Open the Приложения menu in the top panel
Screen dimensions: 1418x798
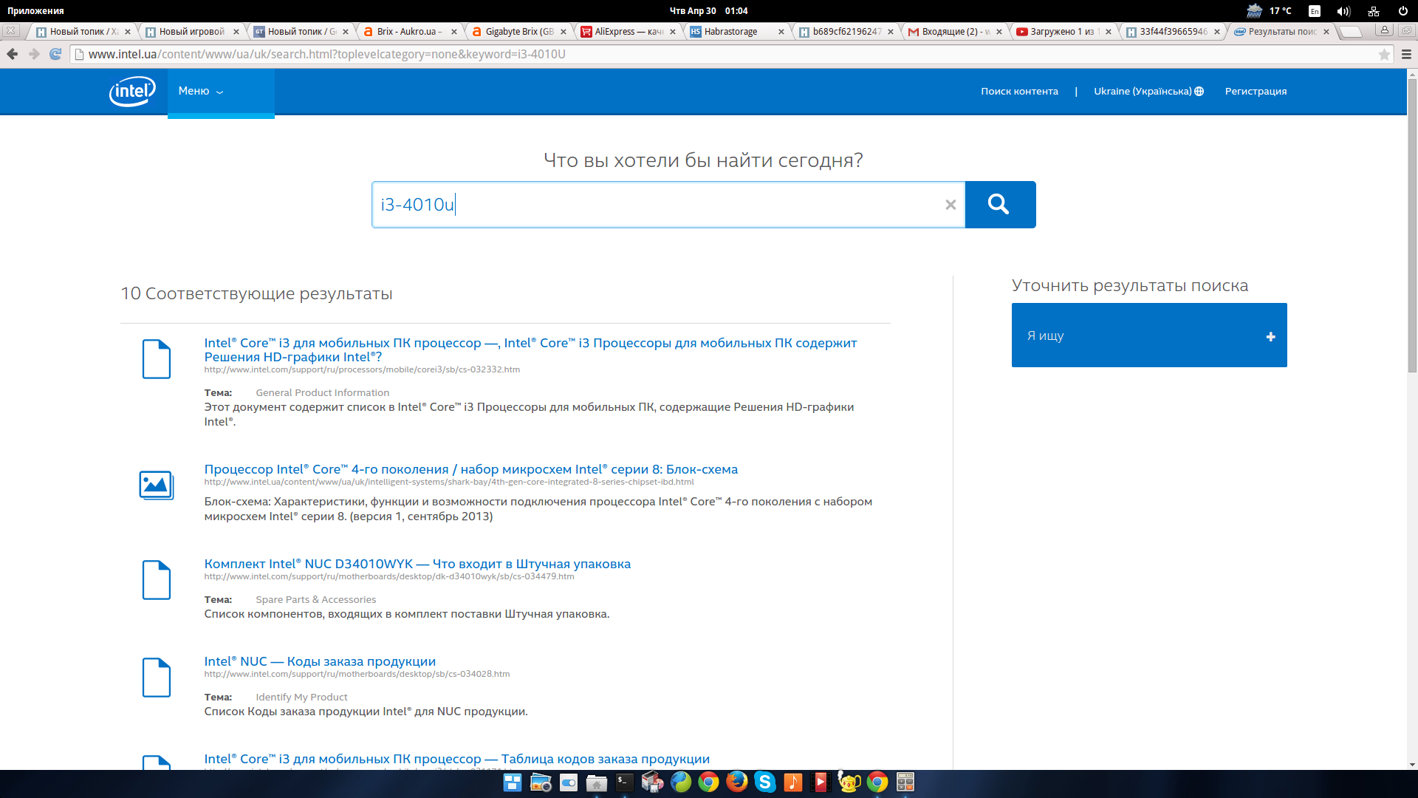(x=35, y=11)
